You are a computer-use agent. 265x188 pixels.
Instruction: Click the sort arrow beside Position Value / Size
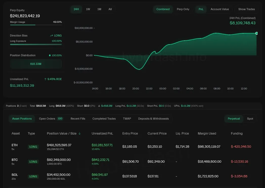80,134
